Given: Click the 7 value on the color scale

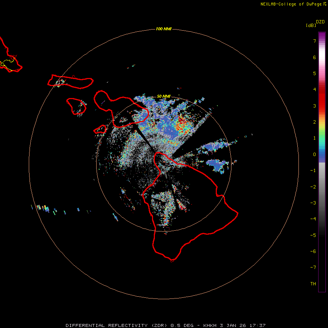Looking at the screenshot, I should [x=315, y=41].
